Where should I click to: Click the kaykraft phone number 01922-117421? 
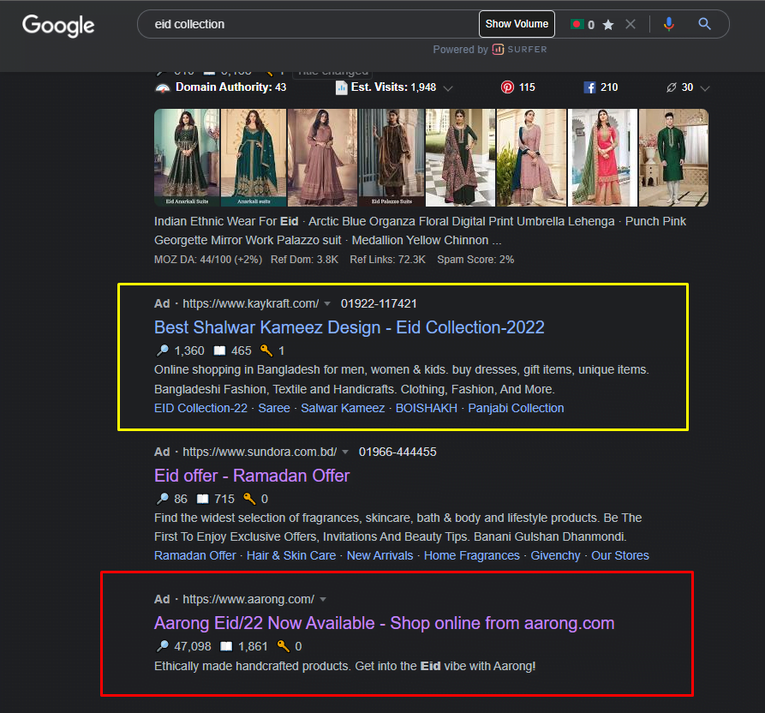(x=379, y=303)
